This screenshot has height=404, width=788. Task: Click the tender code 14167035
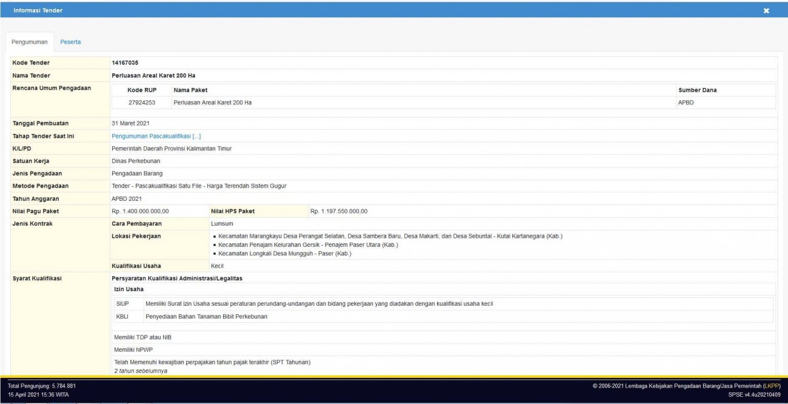[126, 62]
